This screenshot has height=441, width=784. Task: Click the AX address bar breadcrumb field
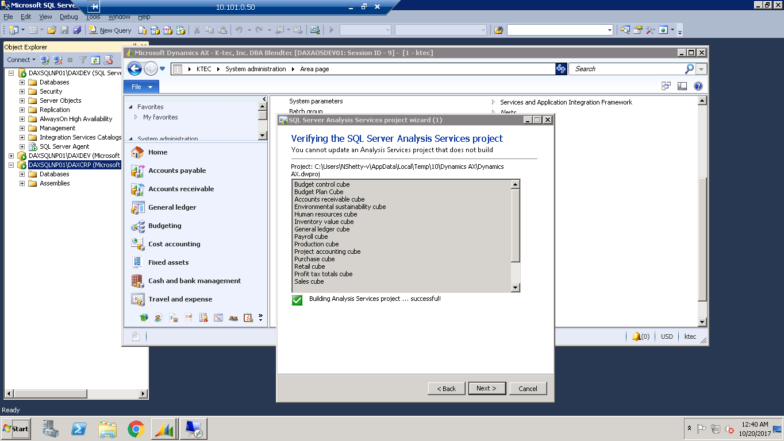click(x=362, y=69)
